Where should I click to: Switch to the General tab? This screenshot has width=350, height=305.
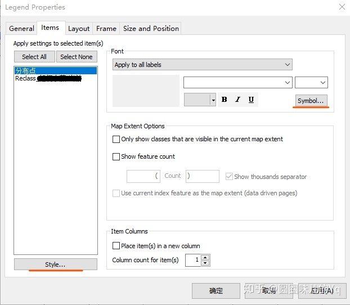pyautogui.click(x=21, y=29)
